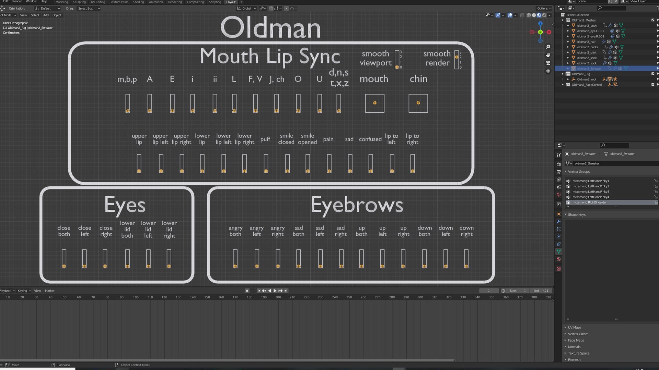Collapse the Vertex Groups panel
659x370 pixels.
pos(565,172)
